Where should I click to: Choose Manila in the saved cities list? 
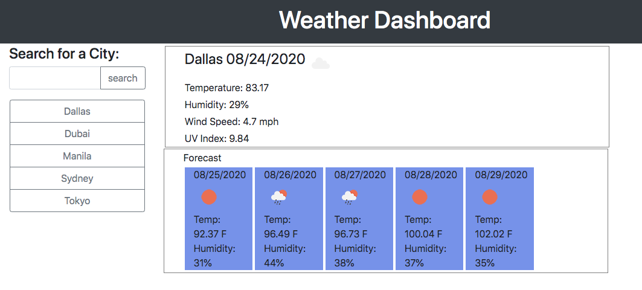pyautogui.click(x=77, y=156)
